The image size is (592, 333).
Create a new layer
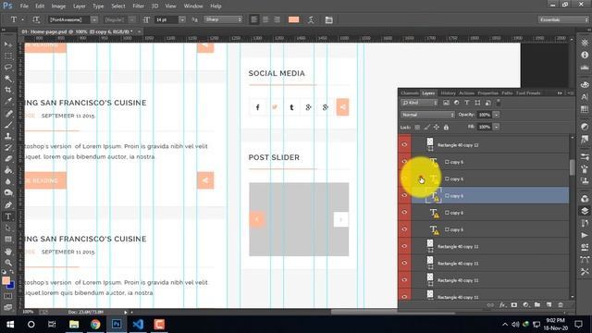549,305
